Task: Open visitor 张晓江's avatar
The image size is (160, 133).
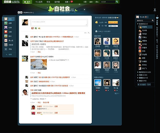Action: [x=107, y=41]
